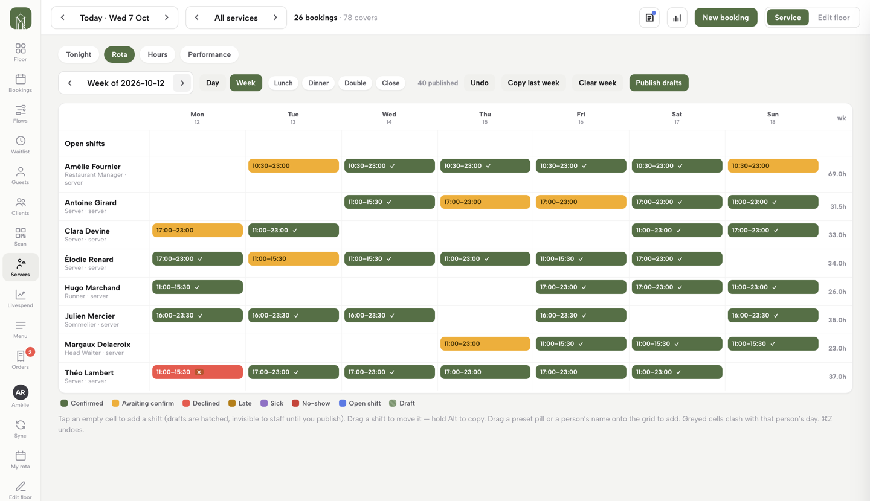Open My rota in sidebar
The height and width of the screenshot is (501, 870).
21,459
